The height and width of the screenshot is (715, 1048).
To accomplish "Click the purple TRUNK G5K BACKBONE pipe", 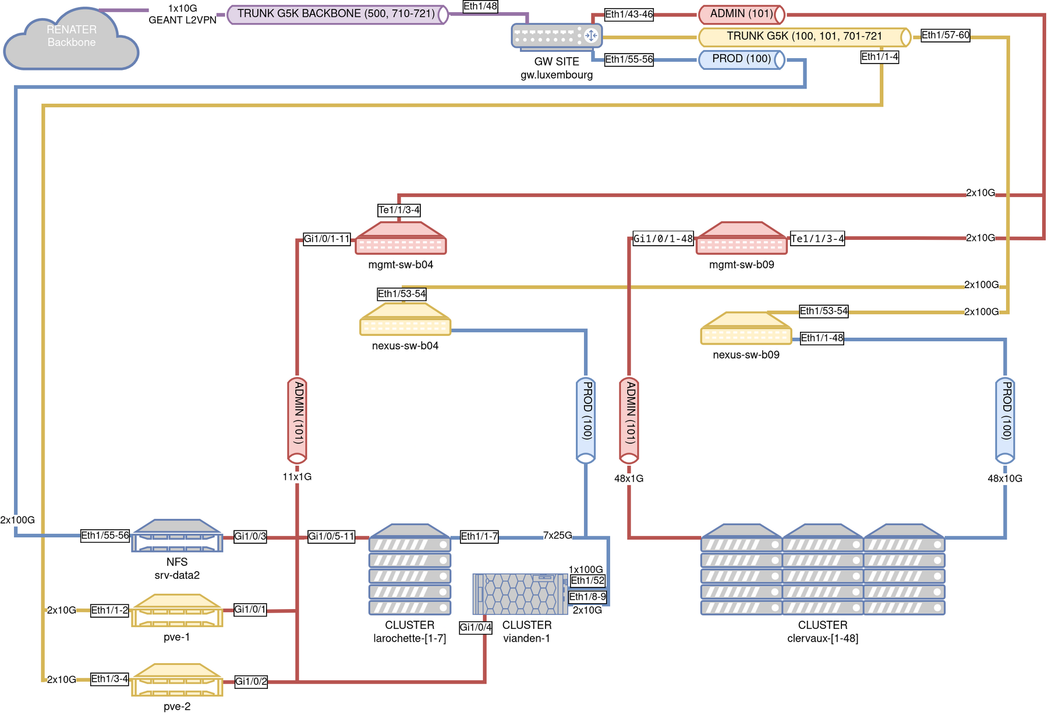I will point(337,14).
